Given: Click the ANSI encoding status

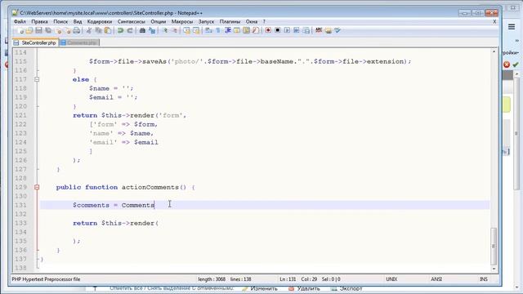Looking at the screenshot, I should coord(436,279).
